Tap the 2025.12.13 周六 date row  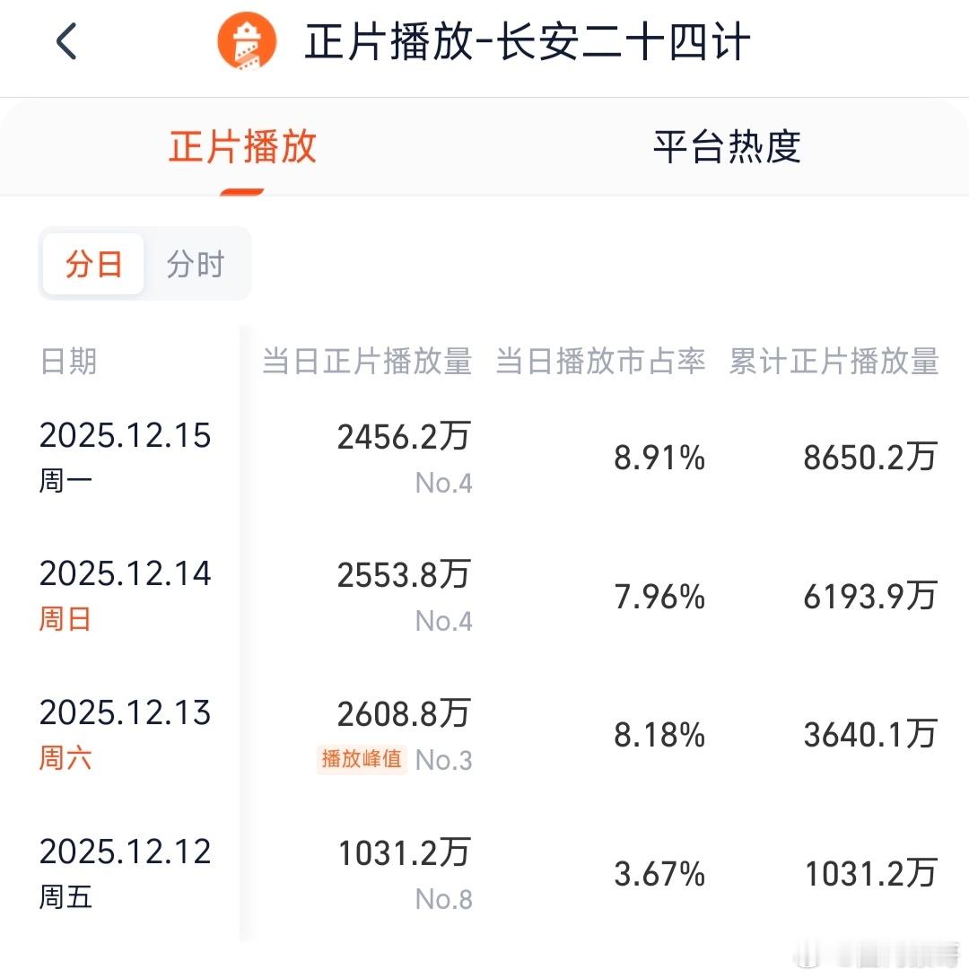(126, 734)
